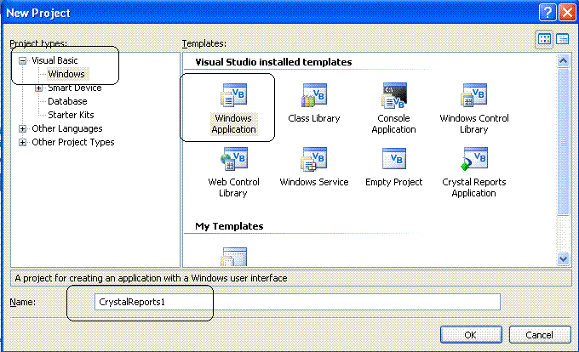579x352 pixels.
Task: Expand the Other Project Types node
Action: tap(22, 142)
